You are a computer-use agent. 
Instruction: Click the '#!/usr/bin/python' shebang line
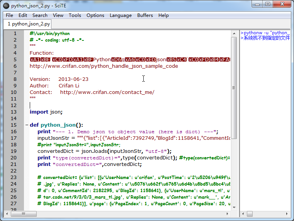coord(50,33)
